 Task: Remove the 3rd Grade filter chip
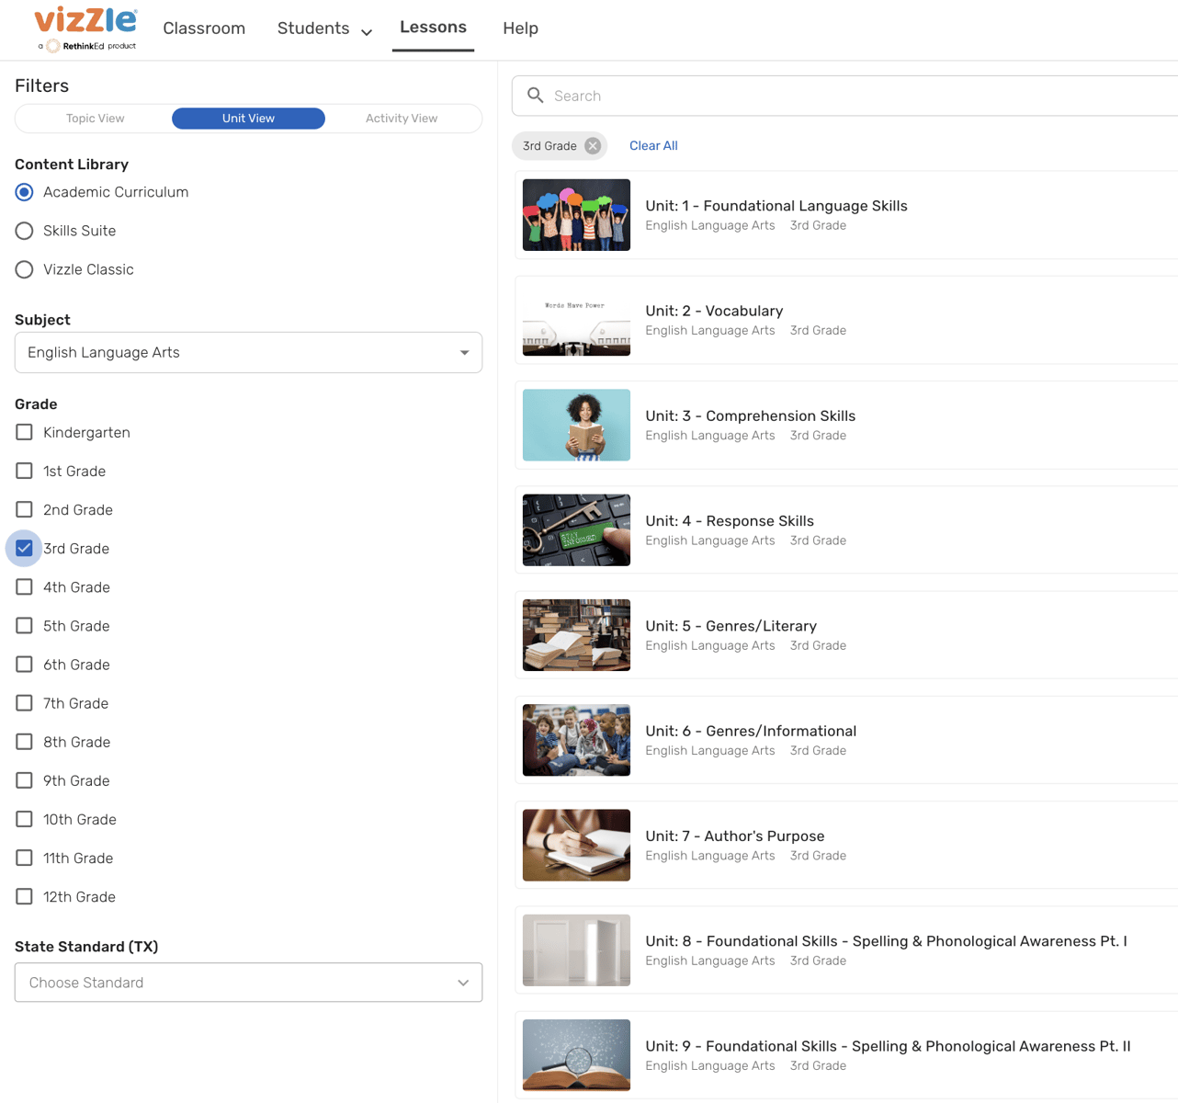pos(593,146)
